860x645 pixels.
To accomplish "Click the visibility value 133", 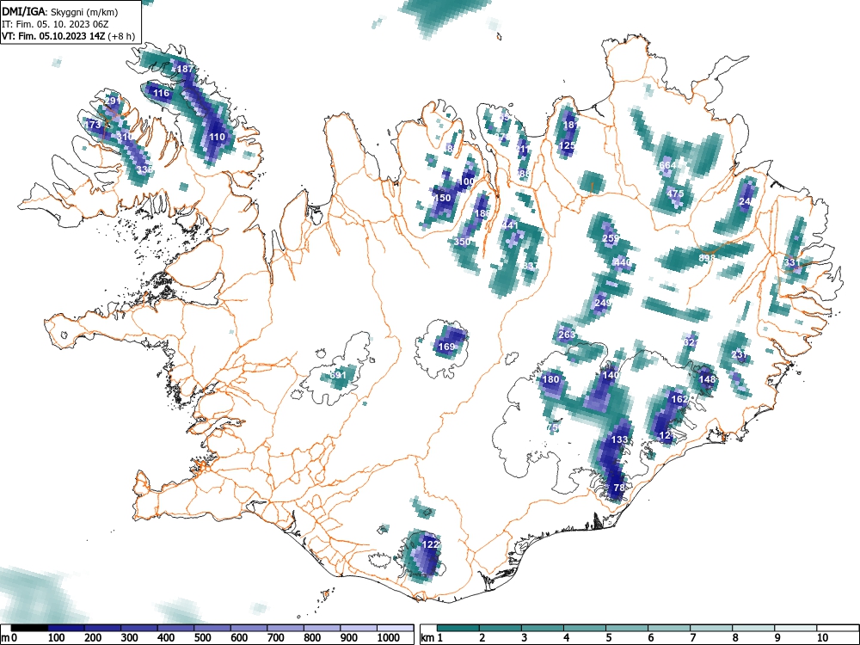I will (619, 439).
